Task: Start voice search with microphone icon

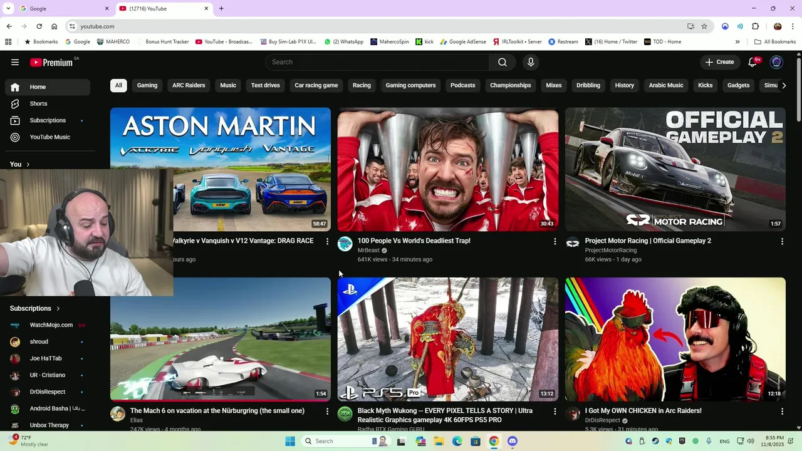Action: click(531, 62)
